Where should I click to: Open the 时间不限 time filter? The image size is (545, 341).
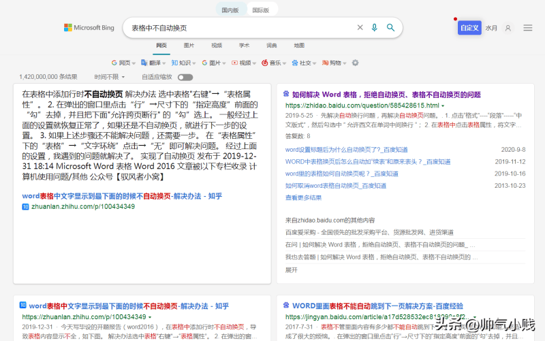click(x=110, y=77)
